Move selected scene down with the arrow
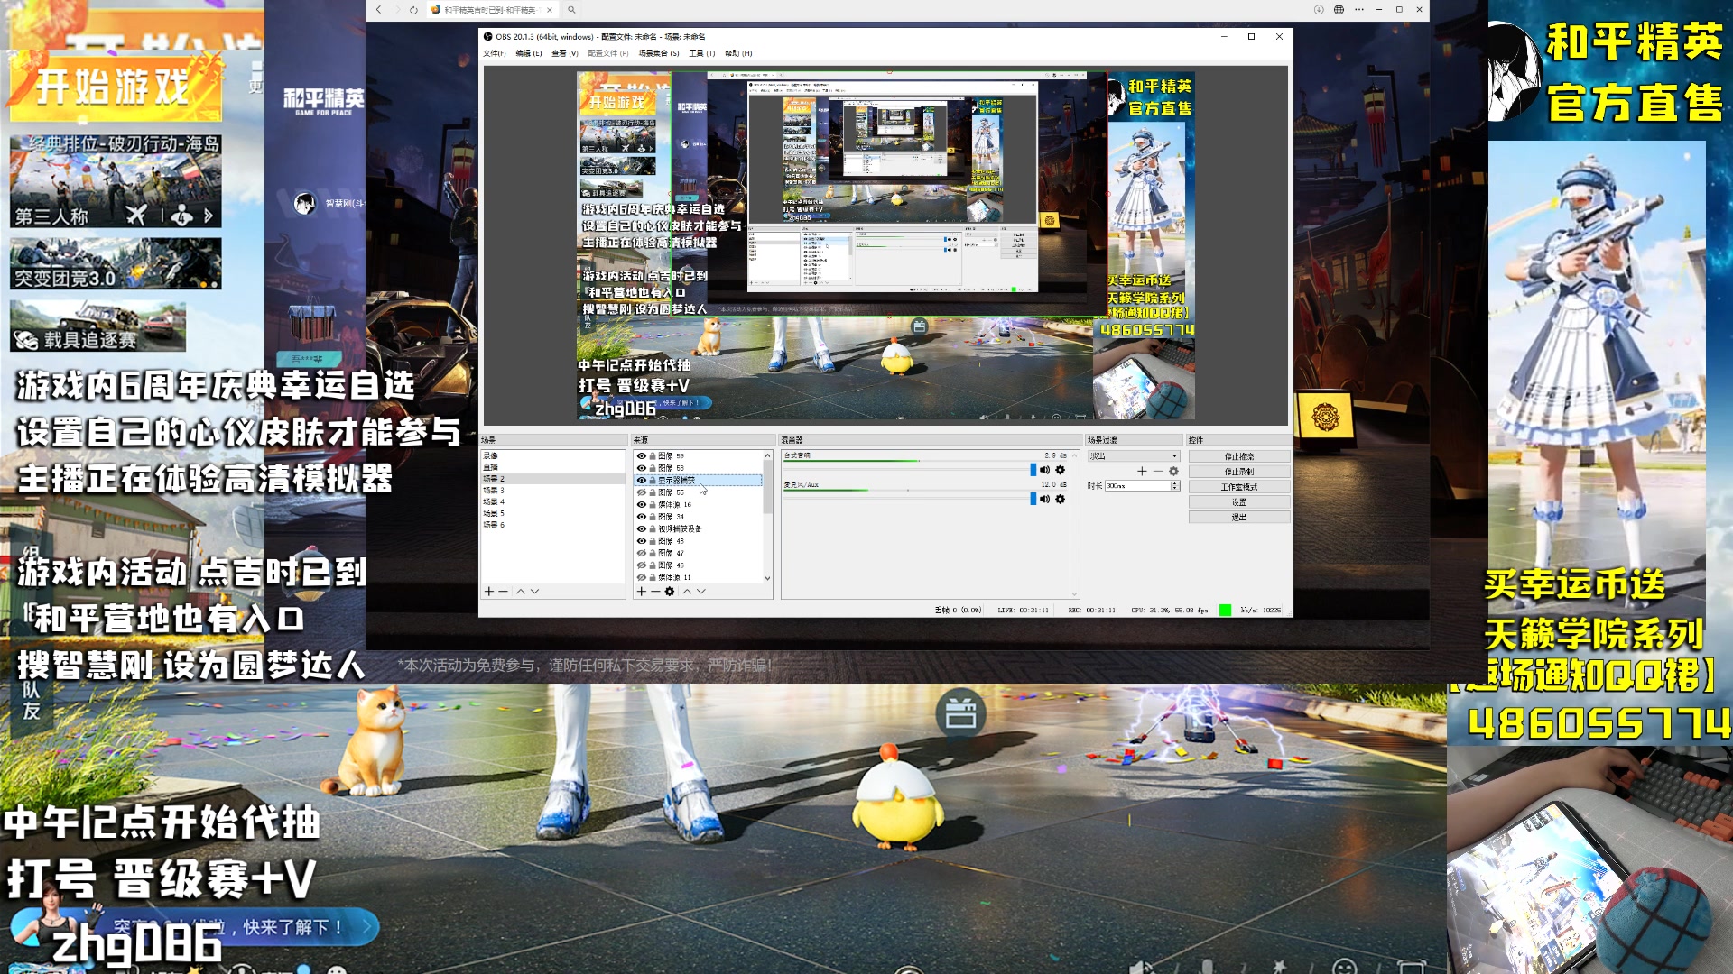The height and width of the screenshot is (974, 1733). pyautogui.click(x=534, y=592)
